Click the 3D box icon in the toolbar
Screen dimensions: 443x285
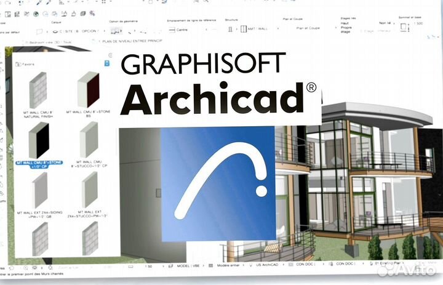pos(83,14)
